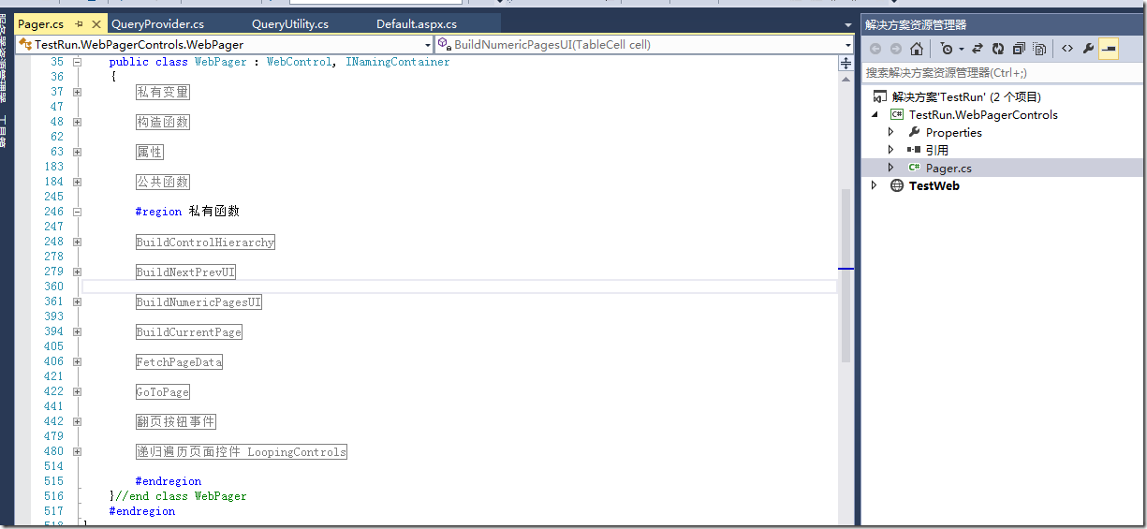Expand the 引用 references arrow
Image resolution: width=1147 pixels, height=529 pixels.
891,150
